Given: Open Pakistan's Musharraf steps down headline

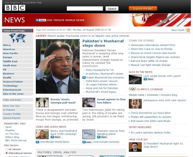Looking at the screenshot, I should [103, 43].
